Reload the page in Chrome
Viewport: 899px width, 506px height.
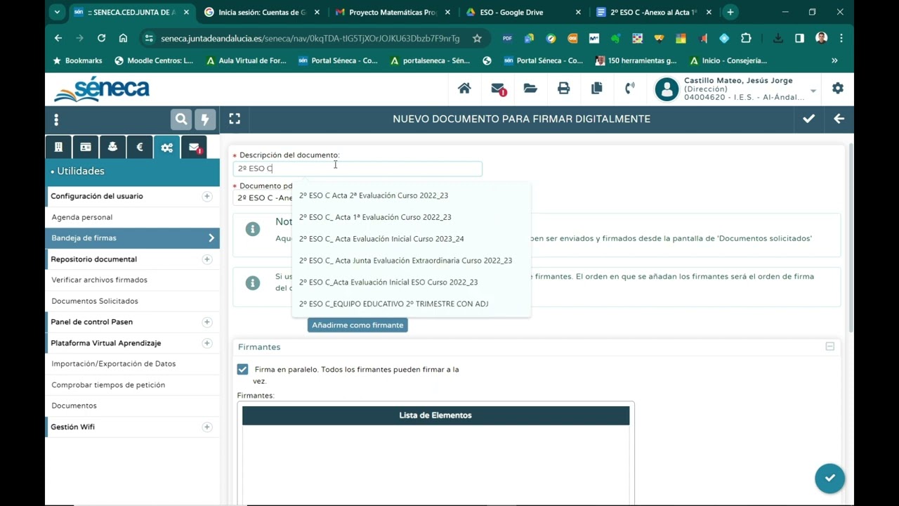click(102, 38)
